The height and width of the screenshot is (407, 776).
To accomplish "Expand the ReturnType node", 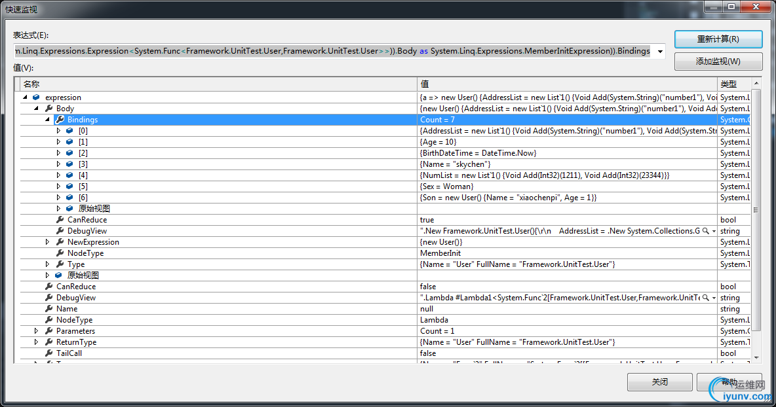I will [x=36, y=342].
